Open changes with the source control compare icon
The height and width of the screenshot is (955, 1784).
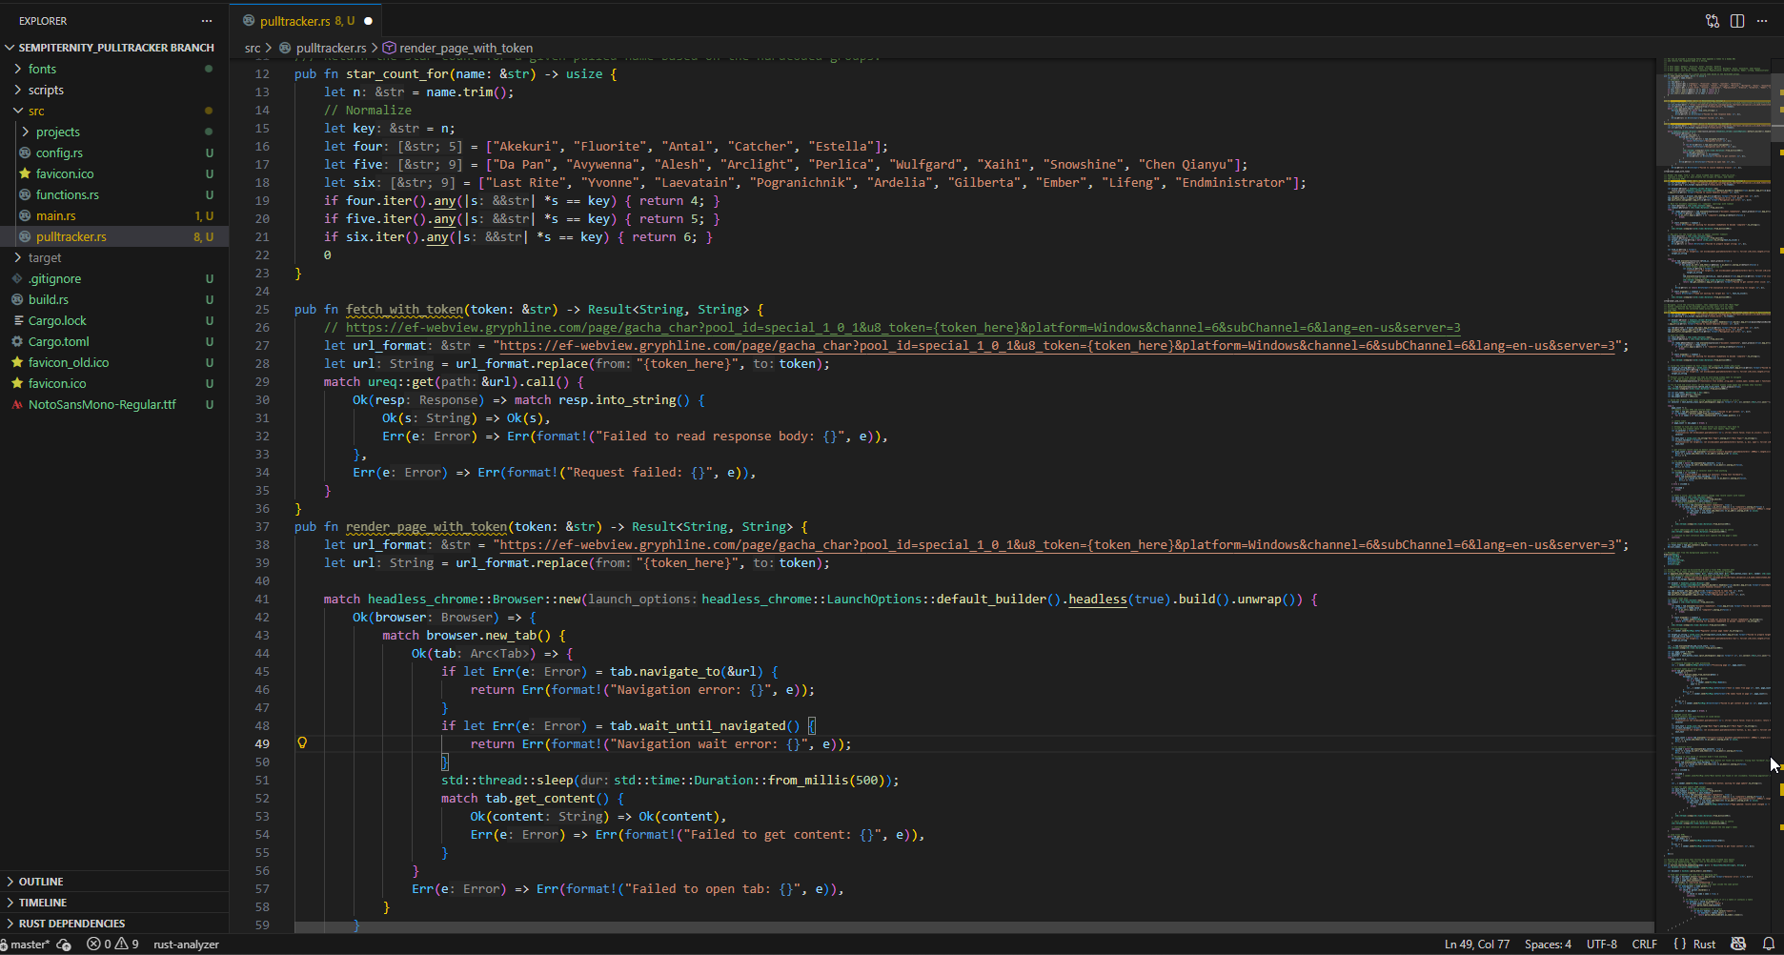(1713, 21)
